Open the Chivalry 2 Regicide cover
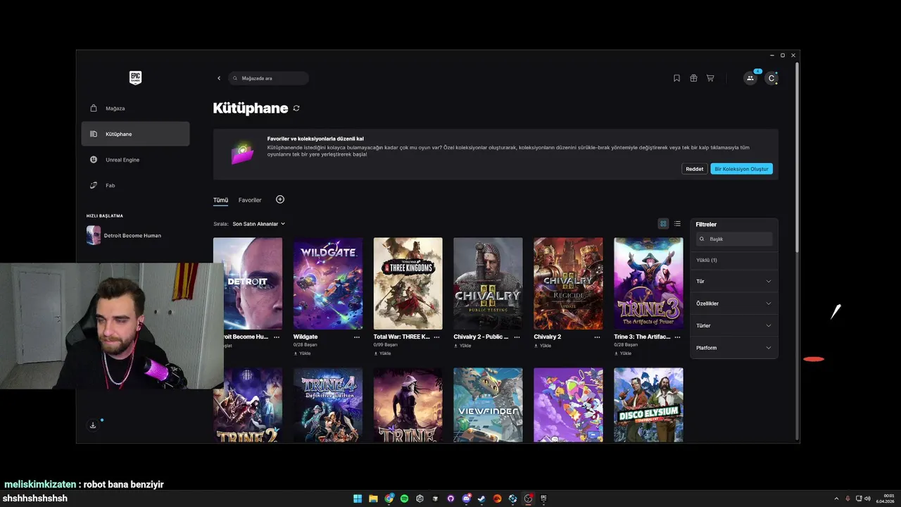This screenshot has height=507, width=901. (x=568, y=283)
